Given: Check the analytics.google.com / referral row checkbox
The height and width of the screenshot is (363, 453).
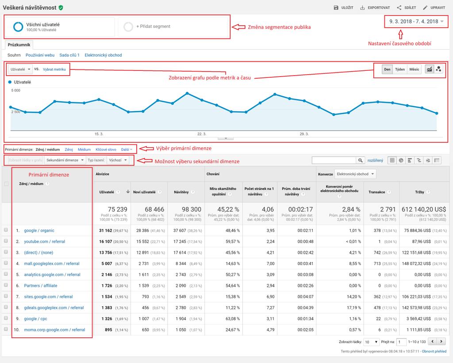Looking at the screenshot, I should [x=6, y=274].
